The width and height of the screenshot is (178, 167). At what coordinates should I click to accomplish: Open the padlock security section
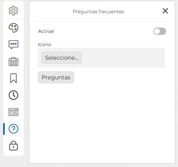pos(13,146)
